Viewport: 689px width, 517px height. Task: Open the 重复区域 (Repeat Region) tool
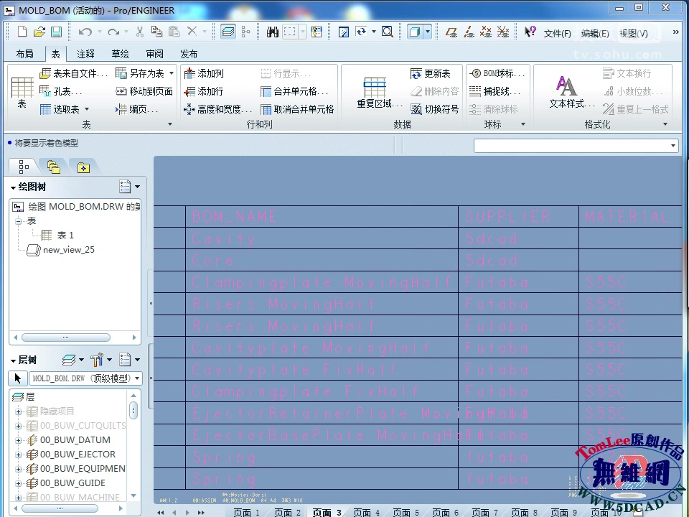[x=374, y=87]
